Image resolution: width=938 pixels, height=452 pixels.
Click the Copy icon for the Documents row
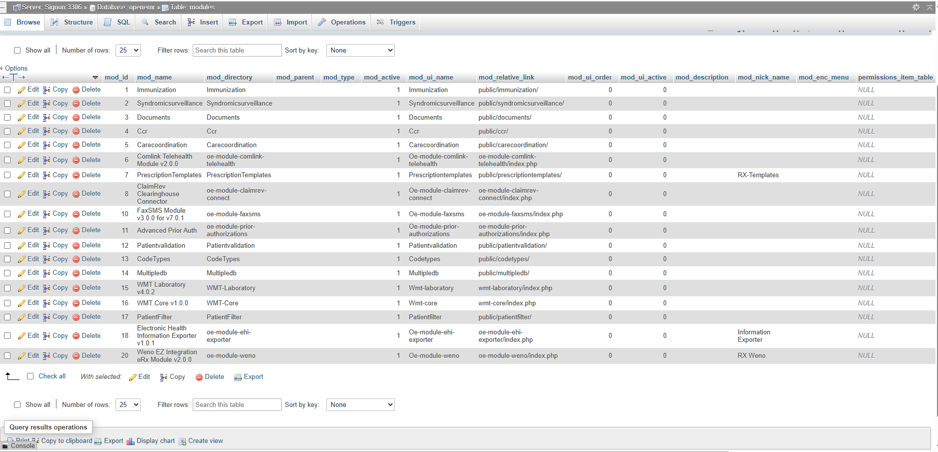[x=46, y=118]
